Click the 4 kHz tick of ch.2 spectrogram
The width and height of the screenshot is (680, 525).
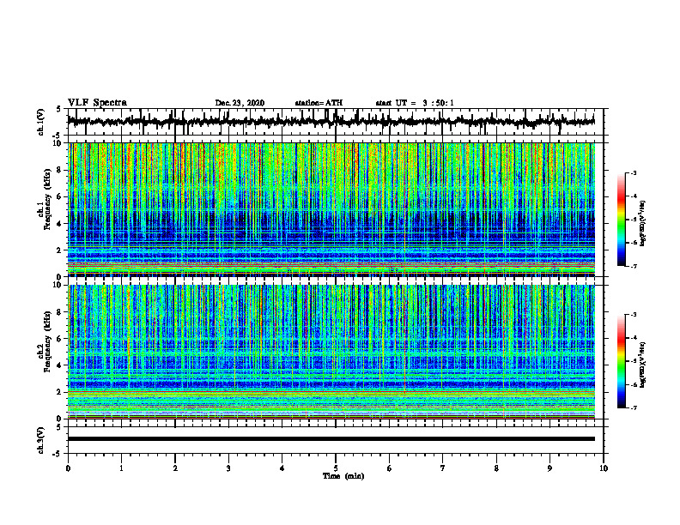pos(59,365)
